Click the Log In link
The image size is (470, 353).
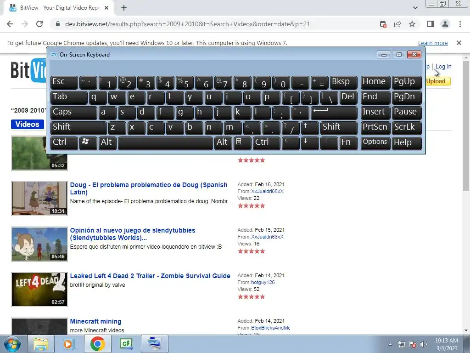pyautogui.click(x=443, y=67)
